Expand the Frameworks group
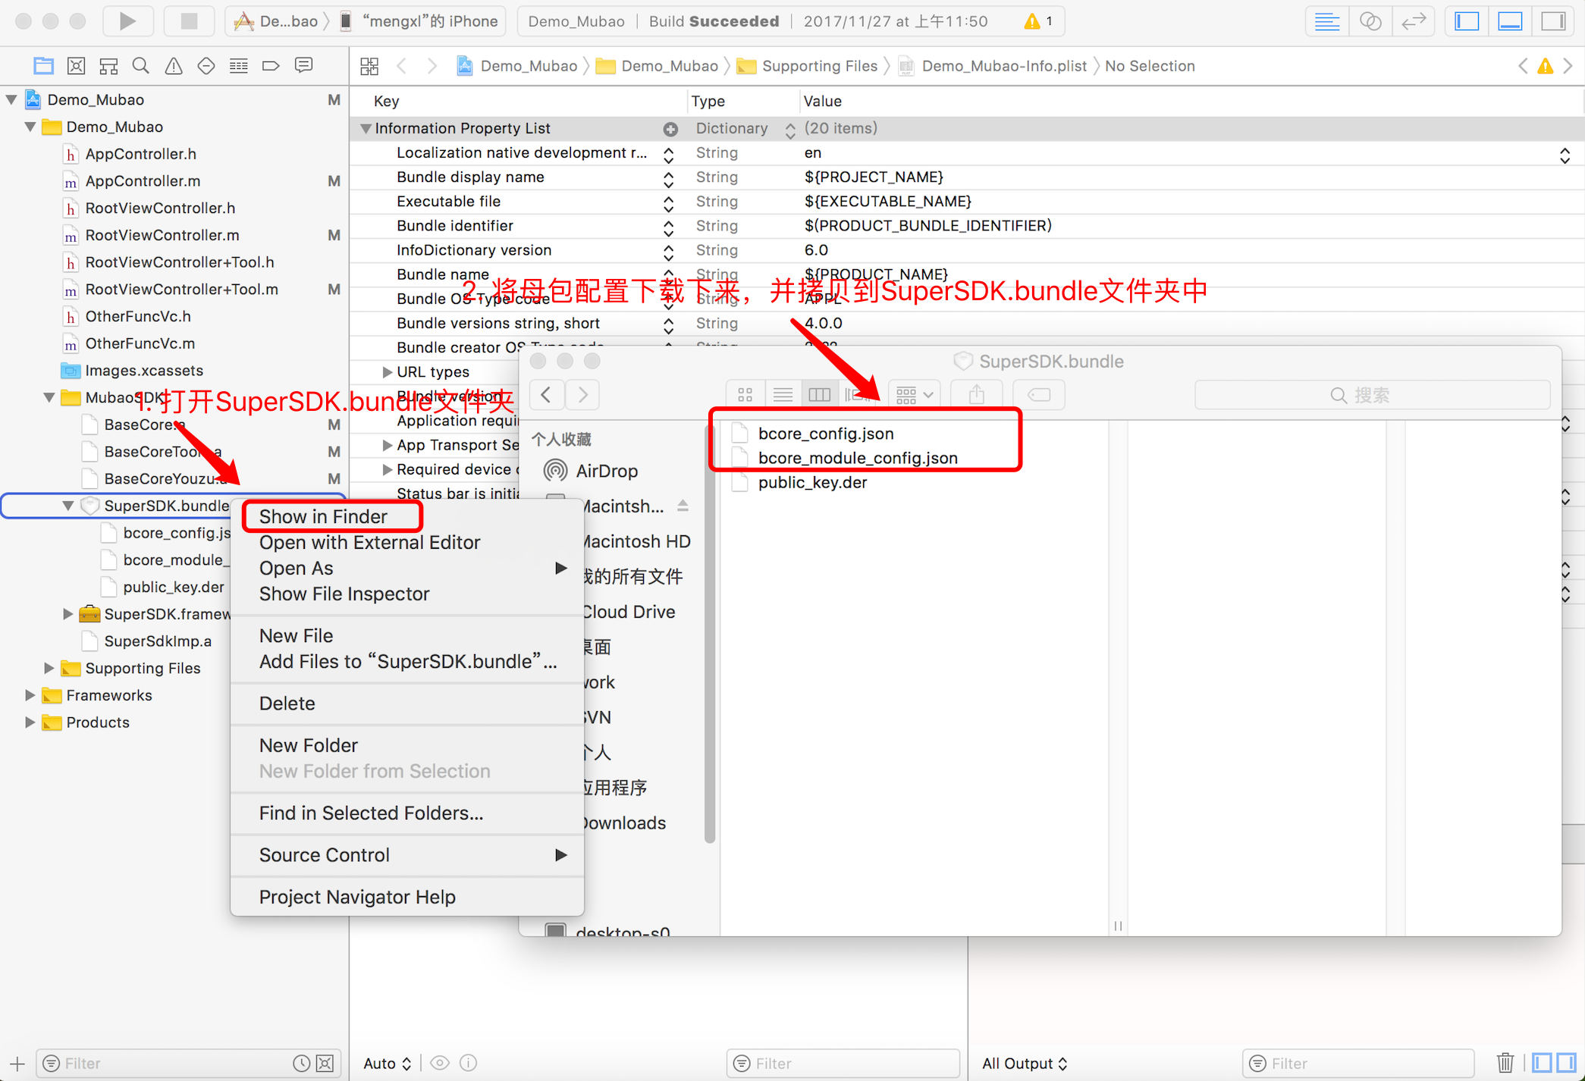1585x1081 pixels. tap(30, 696)
